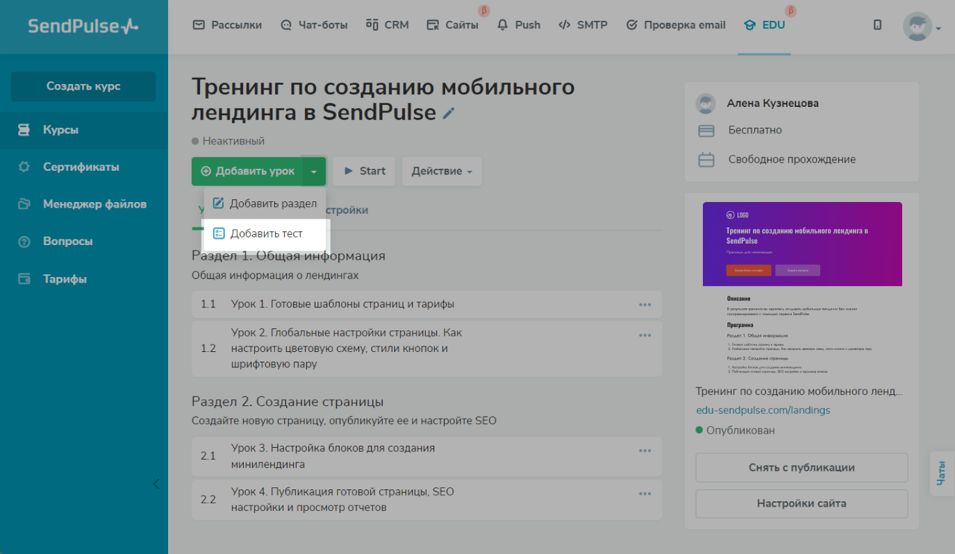Open Урок 1. Готовые шаблоны страниц и тарифы

click(x=343, y=304)
